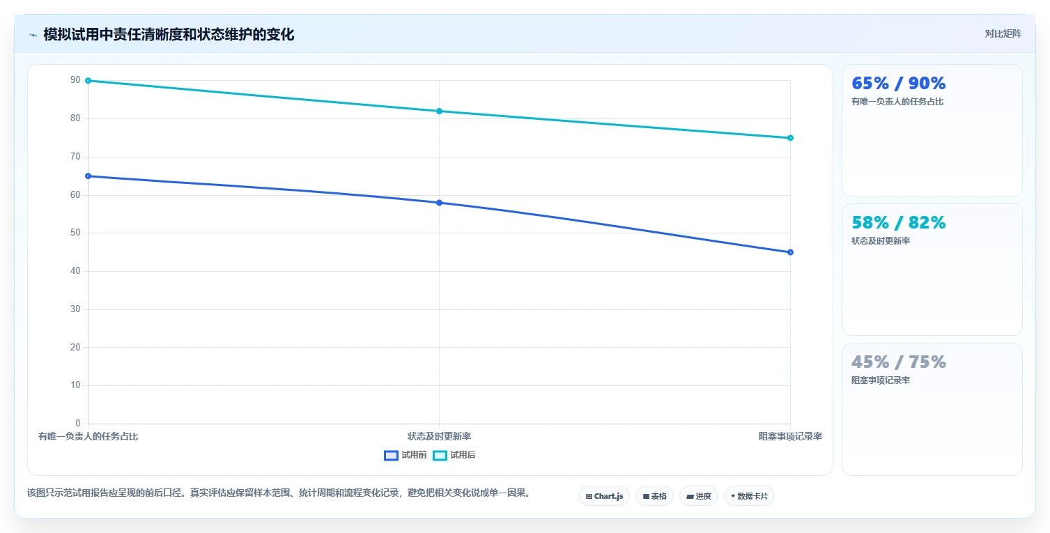Click the 65% / 90% card value
This screenshot has width=1050, height=533.
[x=899, y=84]
